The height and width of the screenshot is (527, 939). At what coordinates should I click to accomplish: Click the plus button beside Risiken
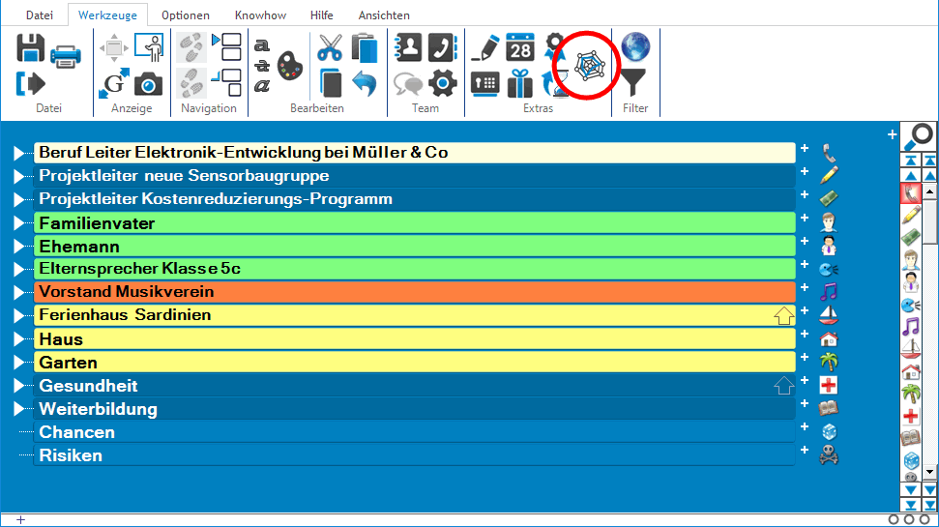coord(804,450)
